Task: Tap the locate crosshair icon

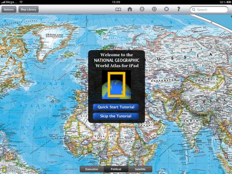Action: click(167, 9)
